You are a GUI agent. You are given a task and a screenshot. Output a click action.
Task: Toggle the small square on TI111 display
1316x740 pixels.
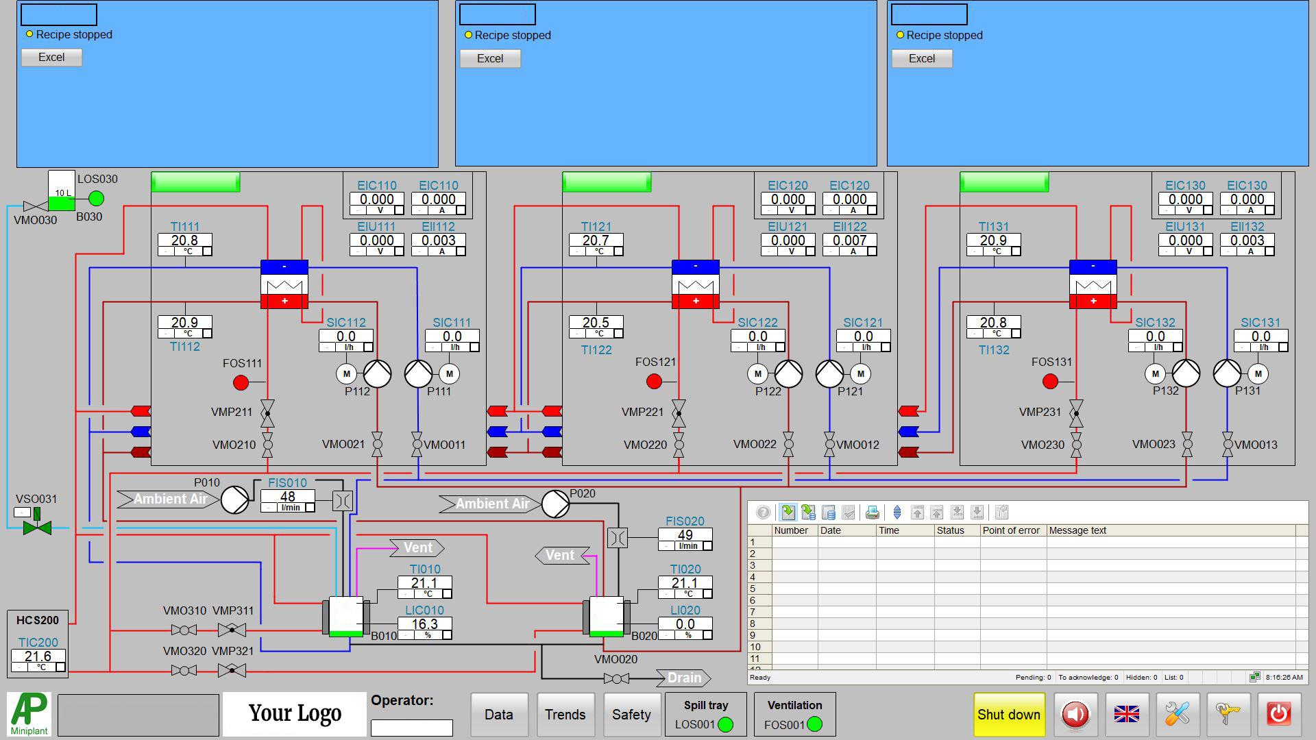(207, 251)
